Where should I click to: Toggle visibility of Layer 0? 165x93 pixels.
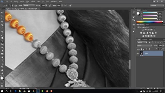coord(138,53)
